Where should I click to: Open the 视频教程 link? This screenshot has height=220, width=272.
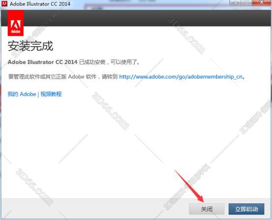[x=51, y=94]
